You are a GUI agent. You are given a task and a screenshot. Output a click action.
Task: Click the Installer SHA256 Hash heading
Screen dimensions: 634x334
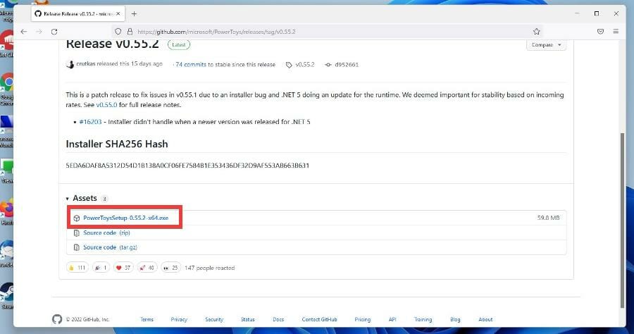[117, 144]
